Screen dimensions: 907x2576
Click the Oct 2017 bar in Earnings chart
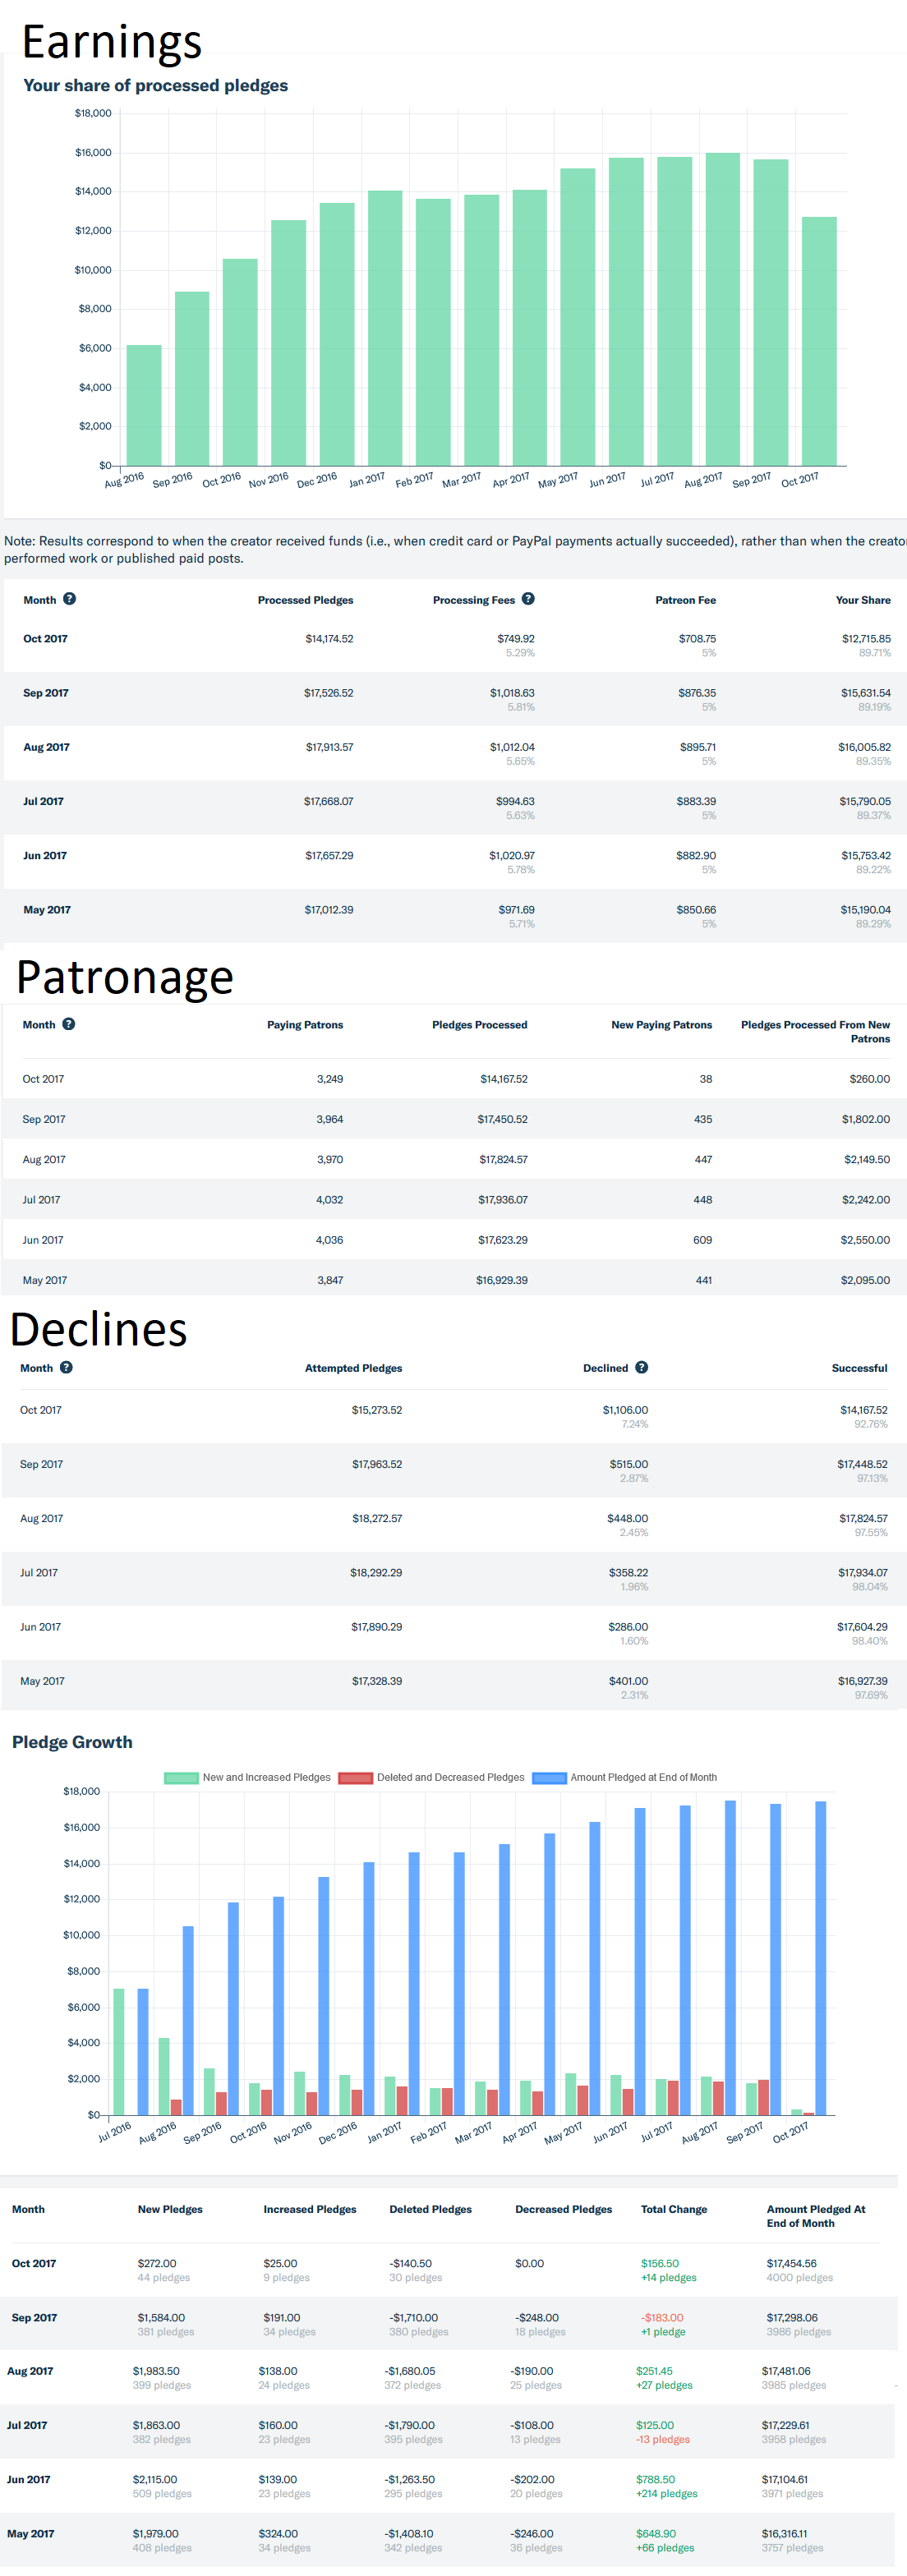(x=819, y=340)
